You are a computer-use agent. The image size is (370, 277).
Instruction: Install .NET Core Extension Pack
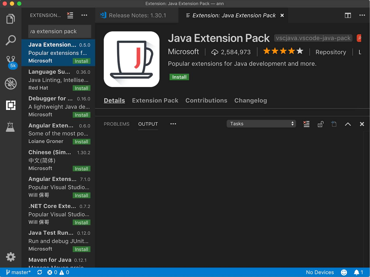(81, 223)
